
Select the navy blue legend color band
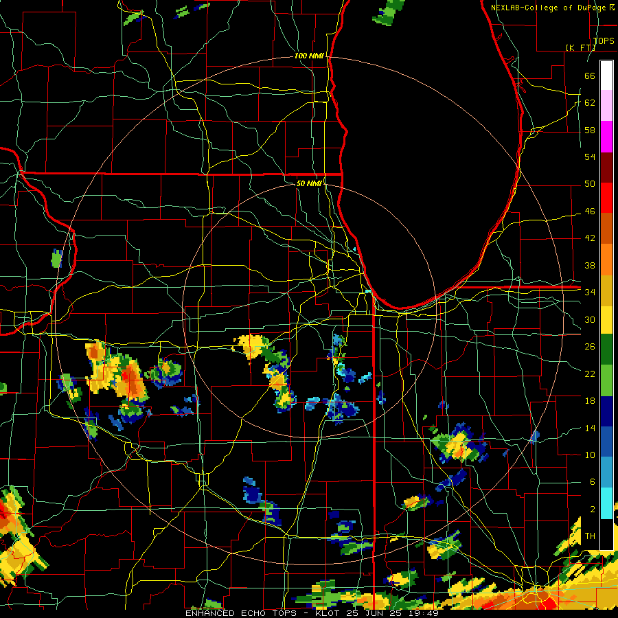606,411
